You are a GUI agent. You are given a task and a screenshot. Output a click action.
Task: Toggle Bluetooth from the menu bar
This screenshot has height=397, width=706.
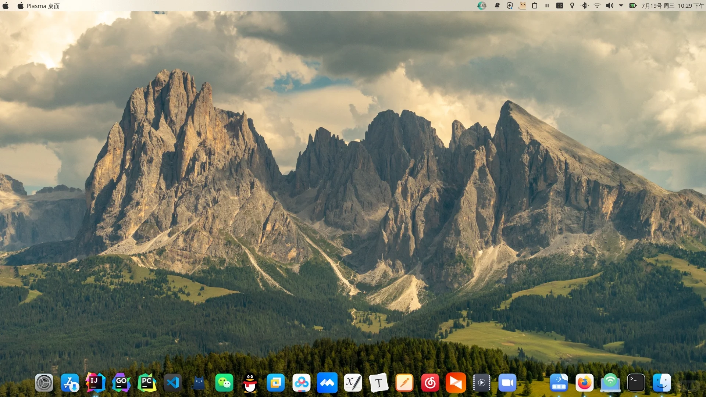pyautogui.click(x=584, y=6)
